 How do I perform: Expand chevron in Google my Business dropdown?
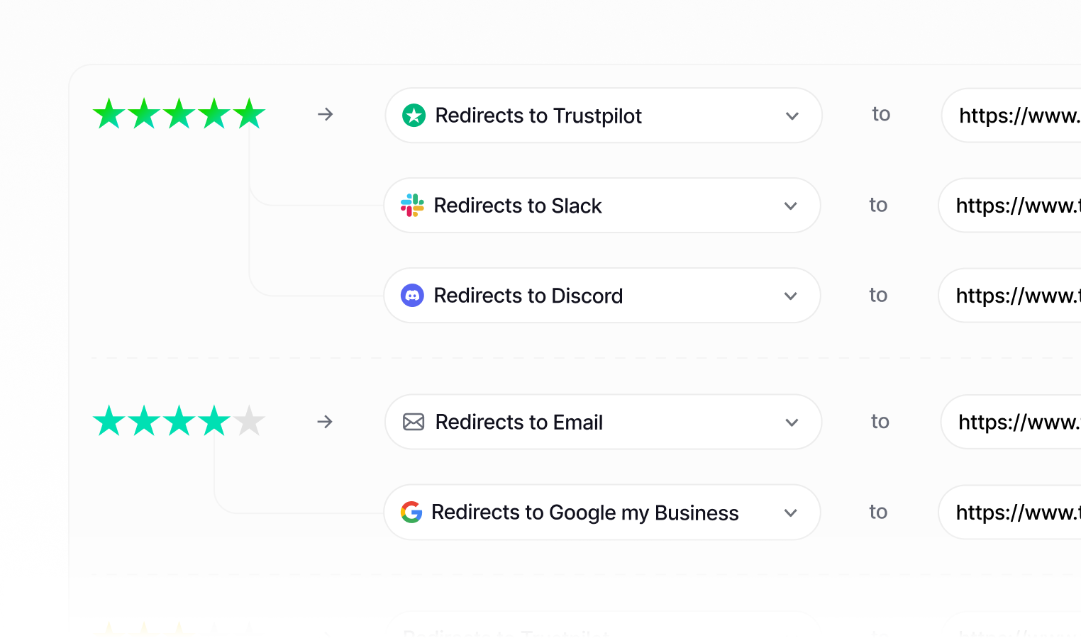click(x=791, y=513)
